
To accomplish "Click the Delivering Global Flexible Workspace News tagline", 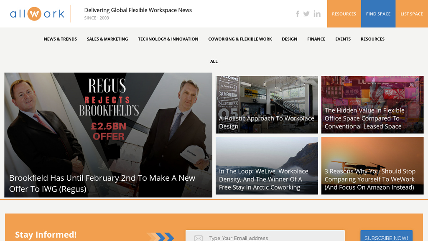I will tap(138, 10).
